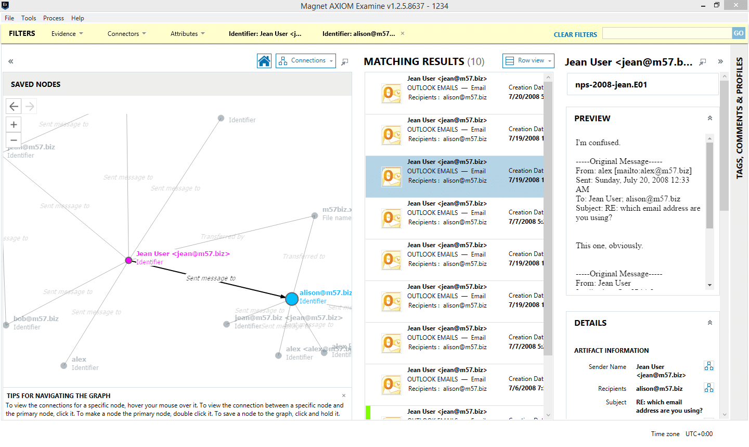Viewport: 749px width, 447px height.
Task: Click the GO search button
Action: 739,33
